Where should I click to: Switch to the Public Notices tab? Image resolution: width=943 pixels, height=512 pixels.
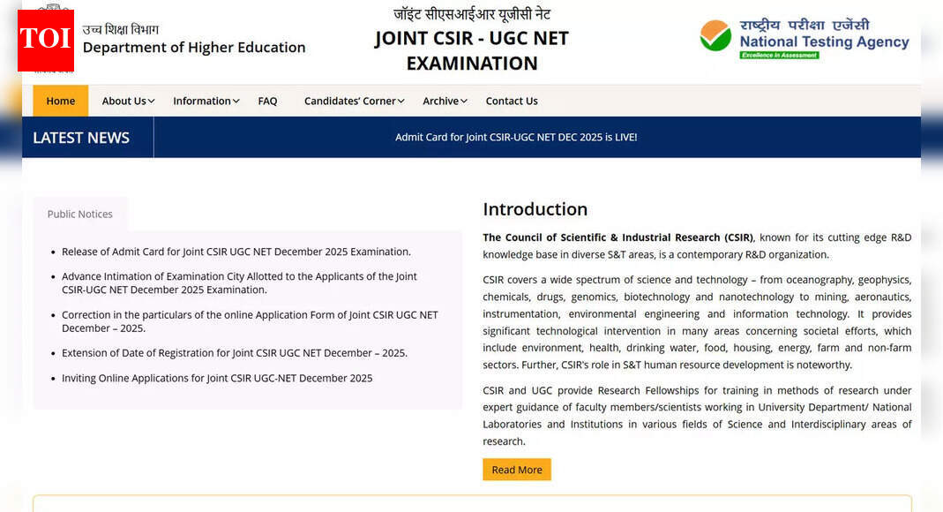(80, 214)
